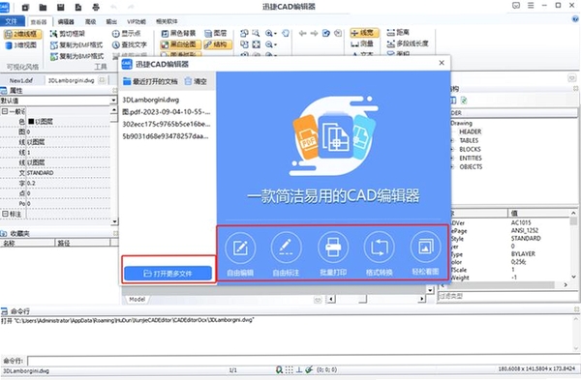
Task: Click the magnifier icon in the status bar
Action: tap(280, 369)
